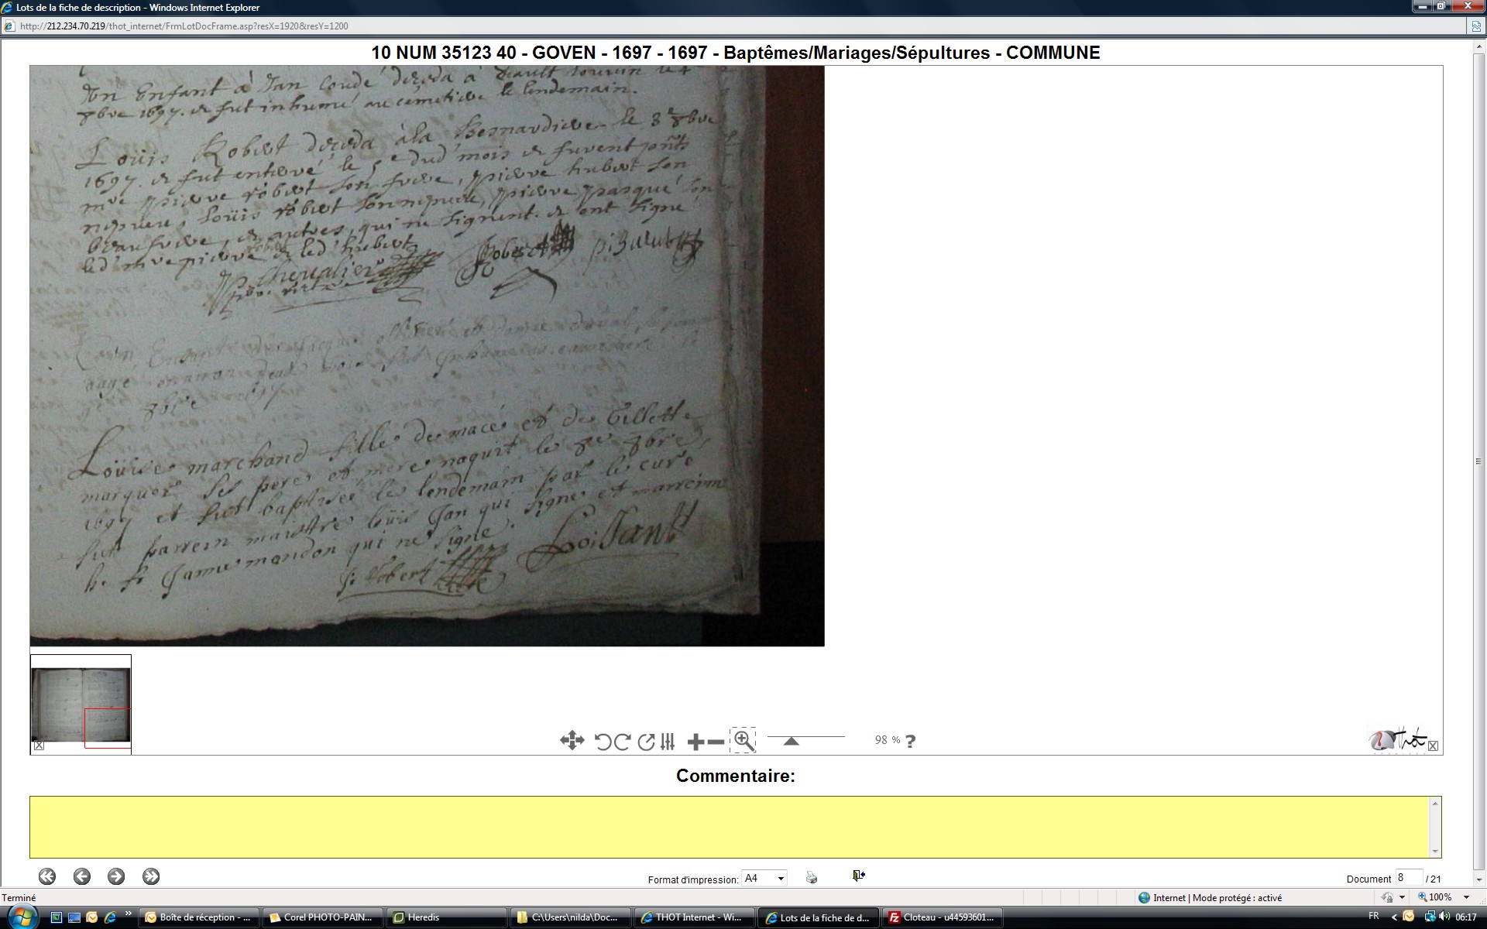The height and width of the screenshot is (929, 1487).
Task: Open viewer help question mark
Action: click(910, 742)
